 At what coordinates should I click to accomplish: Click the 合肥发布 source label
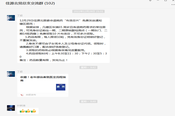click(31, 95)
